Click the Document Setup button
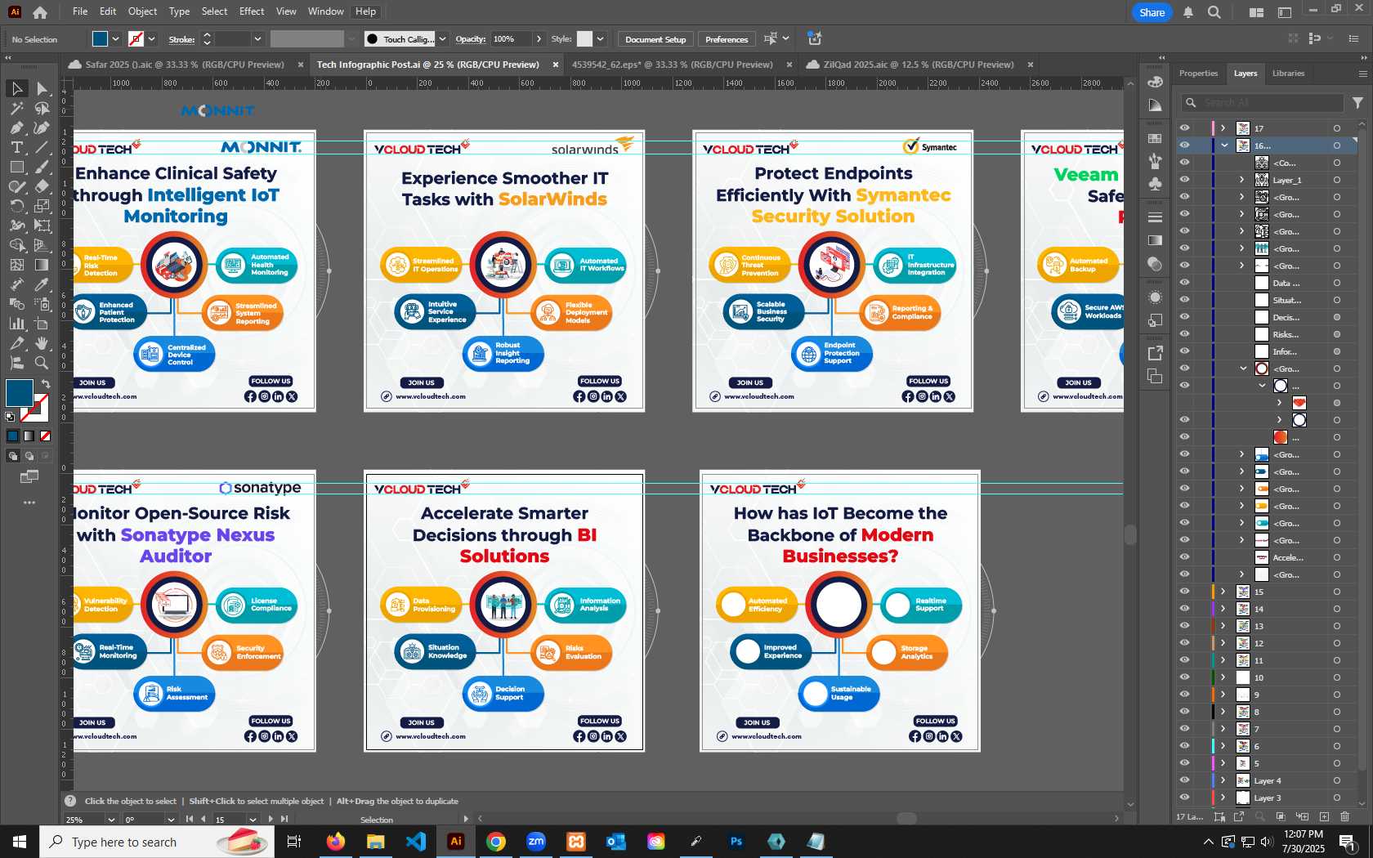 (655, 39)
